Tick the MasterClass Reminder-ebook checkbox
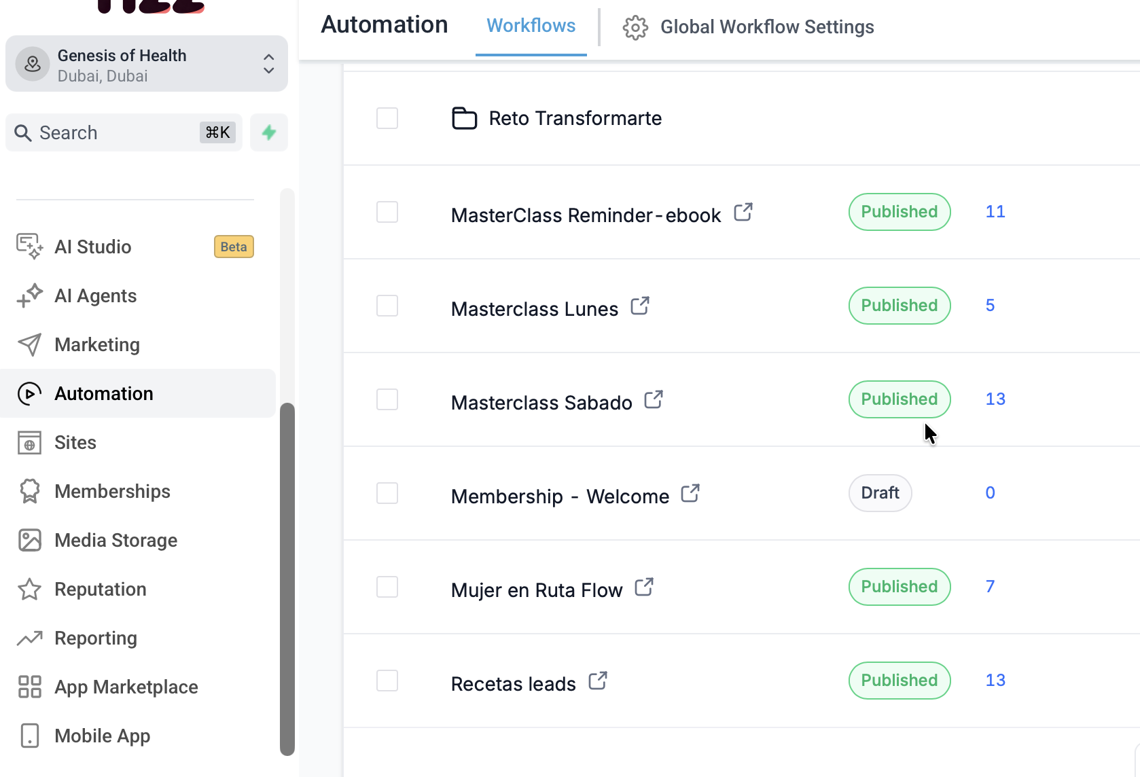The image size is (1140, 777). (x=387, y=212)
